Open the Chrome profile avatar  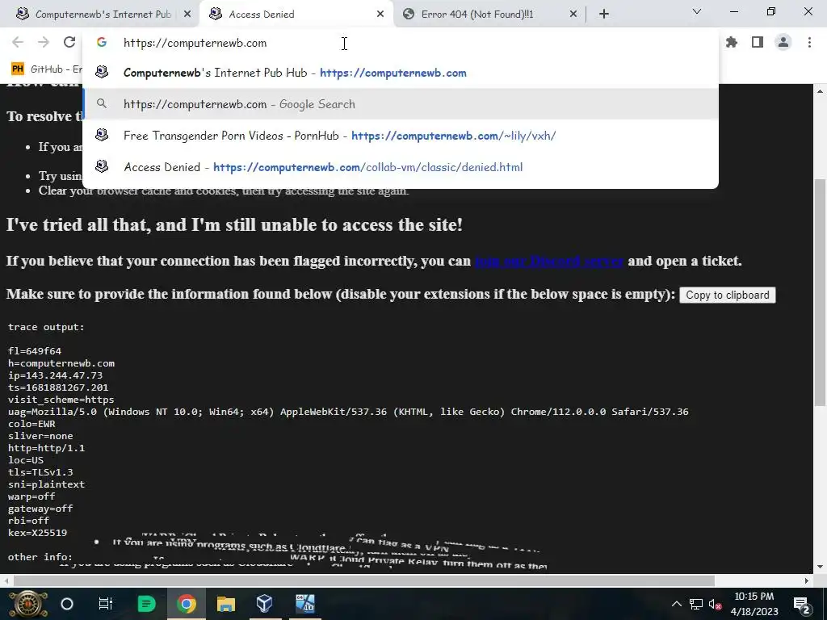click(783, 42)
